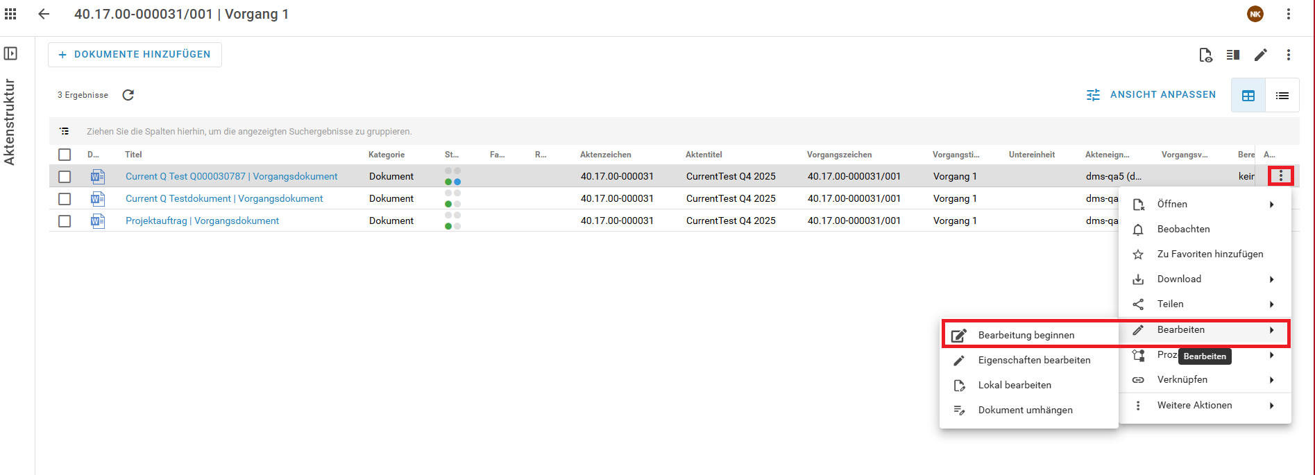
Task: Select Zu Favoriten hinzufügen menu entry
Action: point(1210,254)
